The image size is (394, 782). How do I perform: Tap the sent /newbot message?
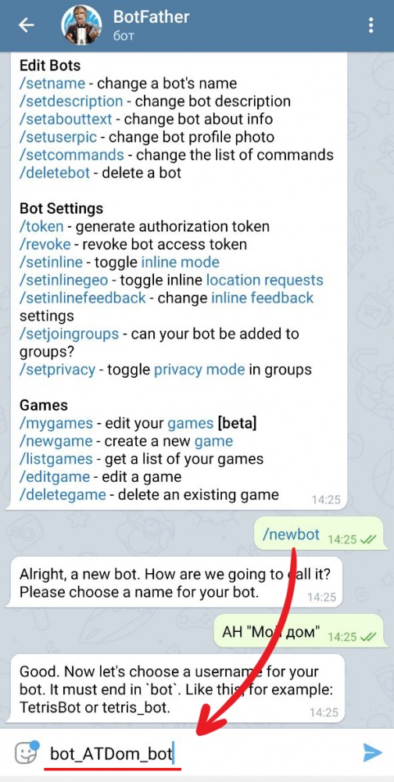[x=321, y=535]
